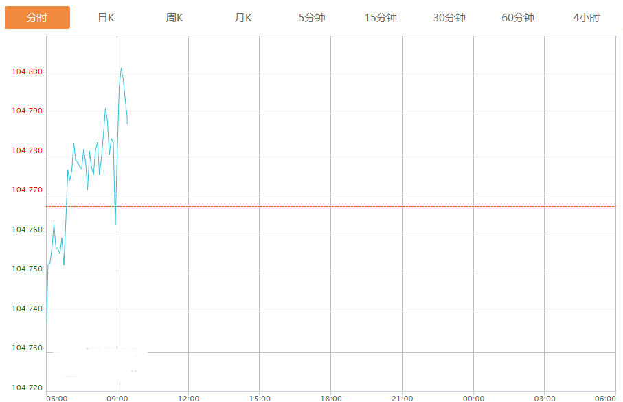Select the 4小时 interval tab
Image resolution: width=623 pixels, height=402 pixels.
click(x=586, y=18)
